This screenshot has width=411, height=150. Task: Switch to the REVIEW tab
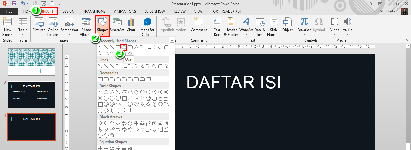pos(180,11)
